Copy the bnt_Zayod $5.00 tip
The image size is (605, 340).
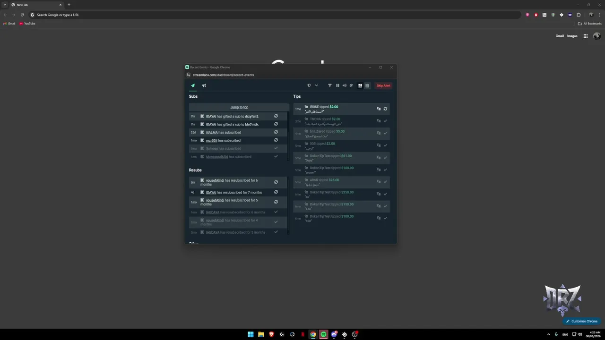pyautogui.click(x=379, y=133)
